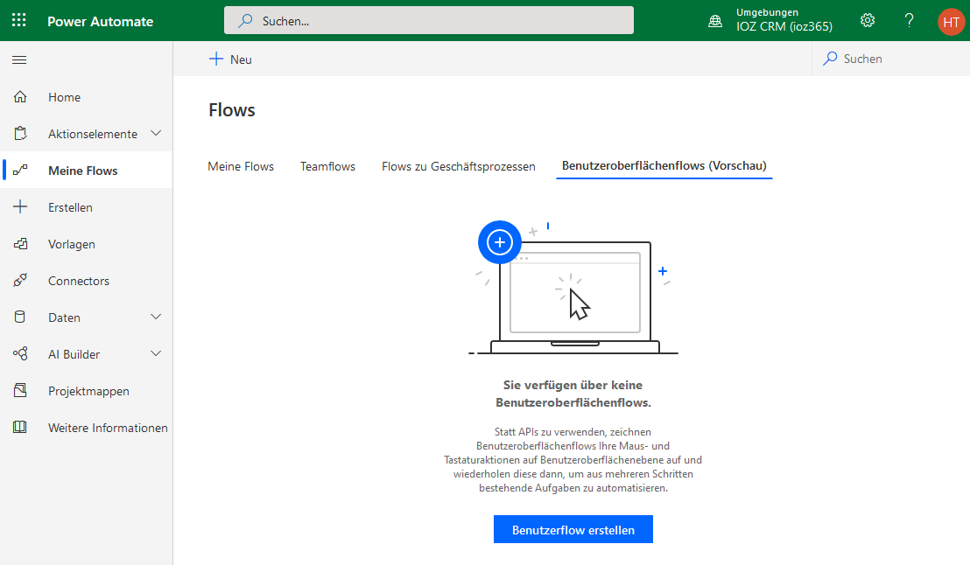
Task: Click magnifier icon in top search bar
Action: (x=246, y=20)
